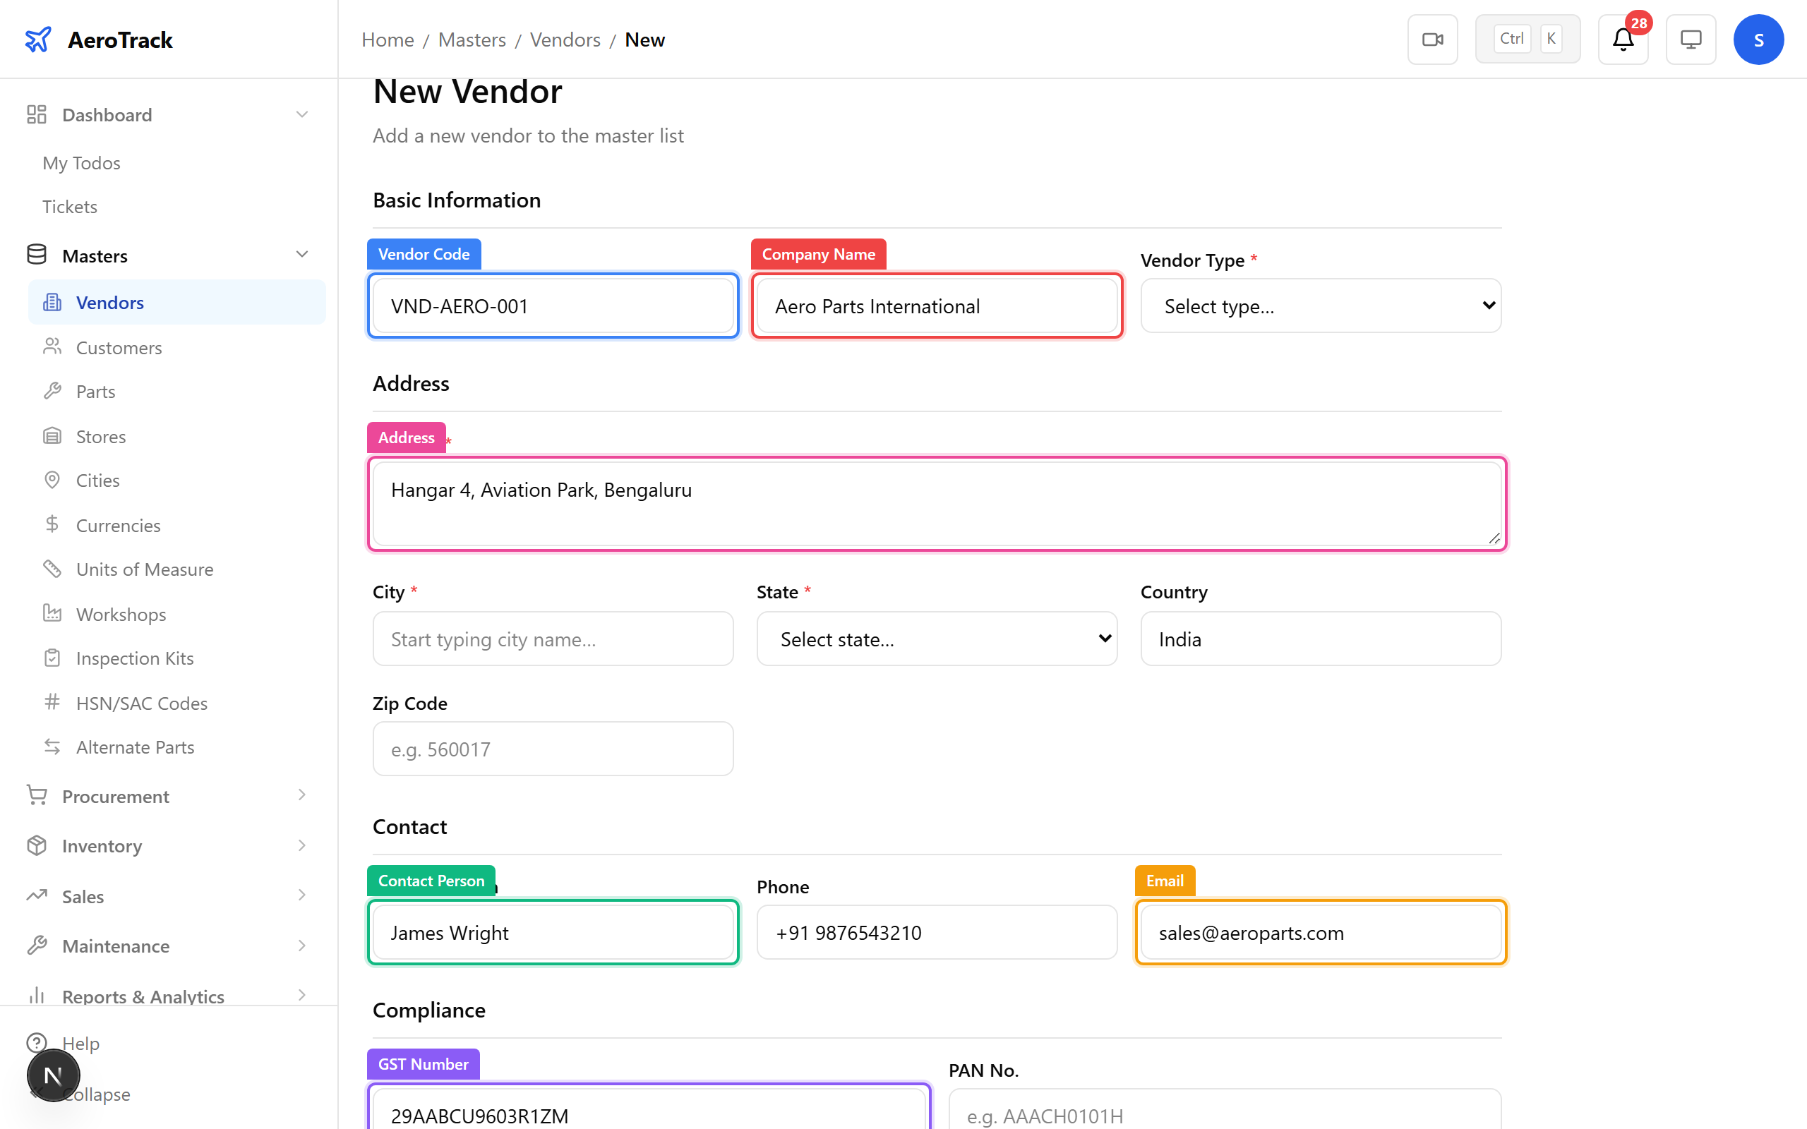Click inside the Zip Code field
Viewport: 1807px width, 1129px height.
[552, 748]
